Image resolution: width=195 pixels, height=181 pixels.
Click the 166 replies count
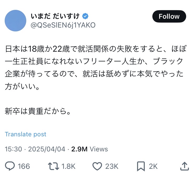(x=24, y=166)
